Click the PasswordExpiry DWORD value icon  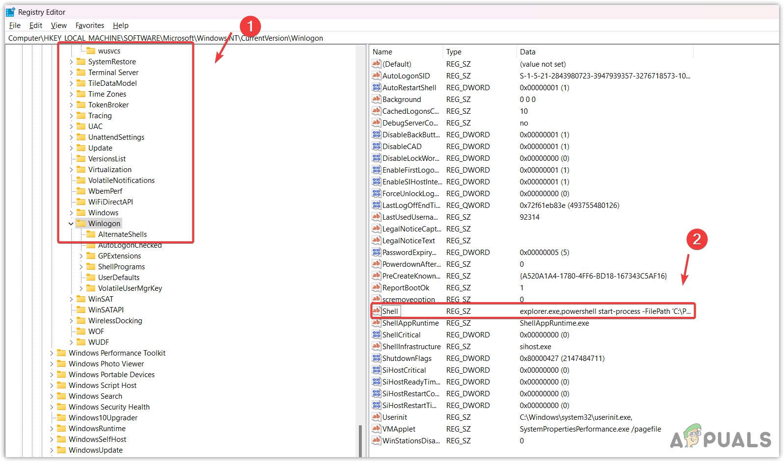[377, 252]
